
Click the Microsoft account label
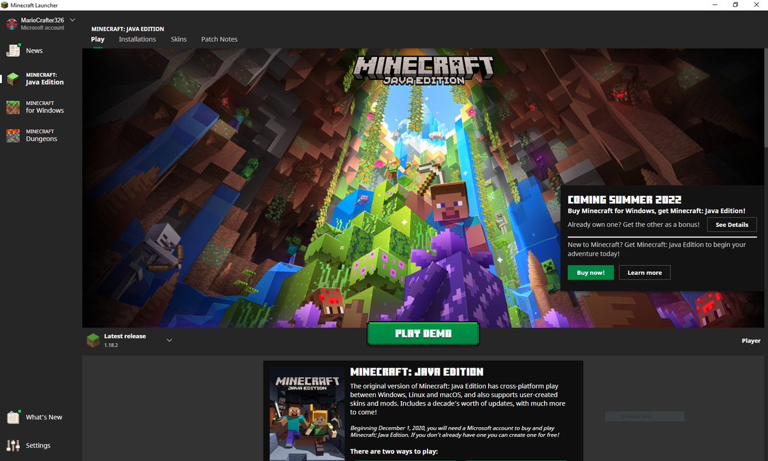42,28
